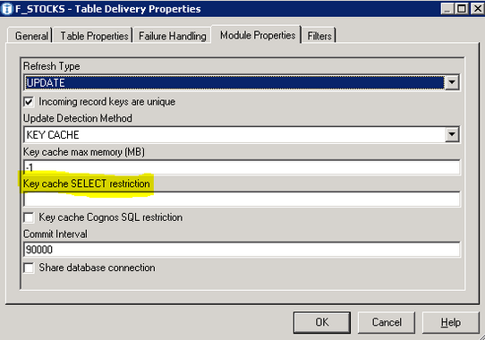
Task: Go to the Failure Handling tab
Action: [x=173, y=36]
